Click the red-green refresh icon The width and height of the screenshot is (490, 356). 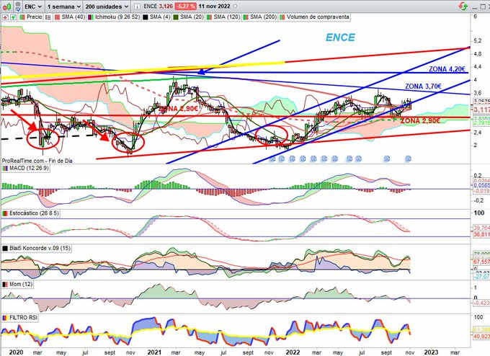(x=463, y=6)
